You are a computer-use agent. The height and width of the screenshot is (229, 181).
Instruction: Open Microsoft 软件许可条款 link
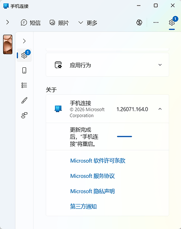[x=98, y=161]
